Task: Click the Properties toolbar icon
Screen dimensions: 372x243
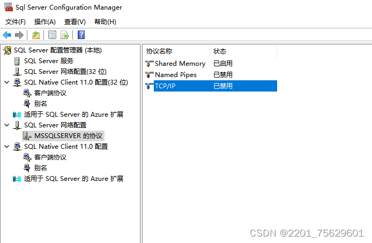Action: [x=52, y=35]
